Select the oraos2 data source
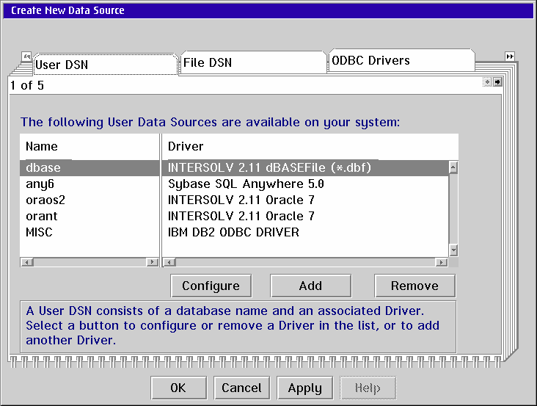This screenshot has height=406, width=537. pos(89,200)
